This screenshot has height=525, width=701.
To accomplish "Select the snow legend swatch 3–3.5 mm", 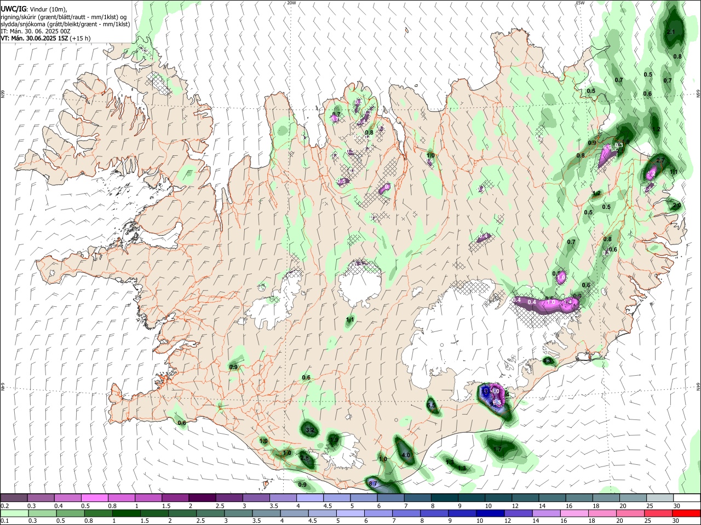I will (256, 498).
